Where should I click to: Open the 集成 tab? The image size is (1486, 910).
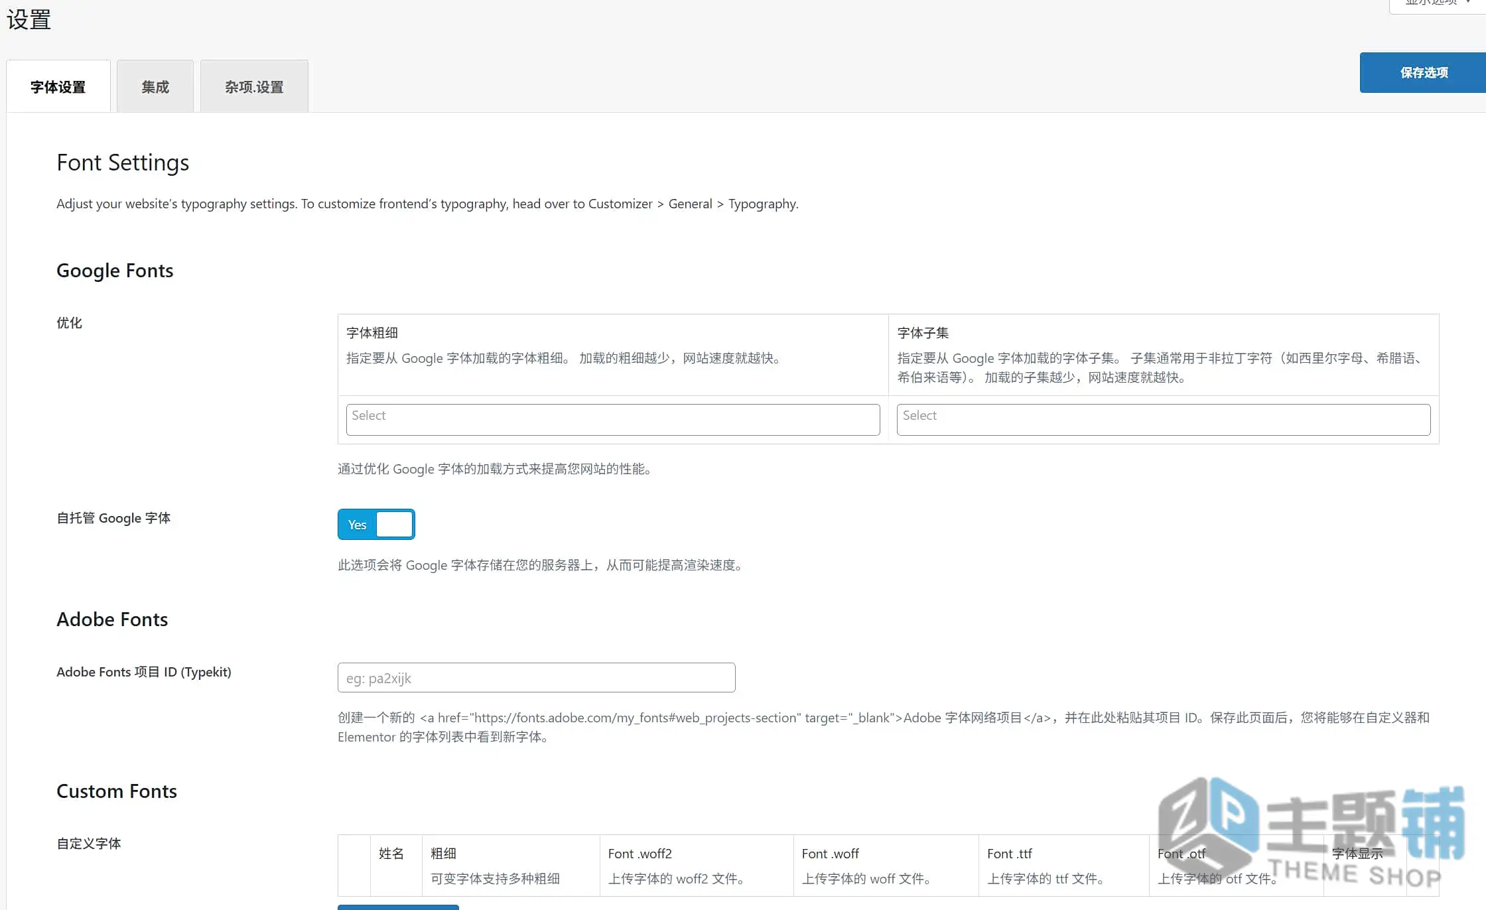[155, 87]
